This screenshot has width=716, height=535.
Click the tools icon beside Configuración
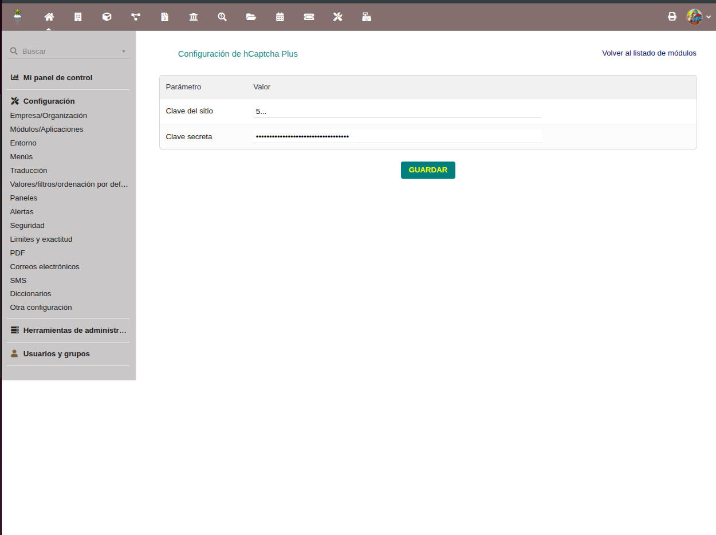(x=15, y=101)
